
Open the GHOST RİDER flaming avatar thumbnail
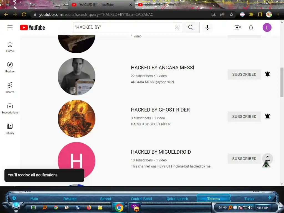click(x=77, y=119)
